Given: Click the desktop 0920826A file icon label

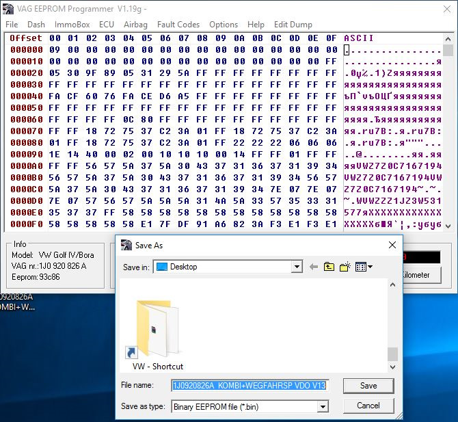Looking at the screenshot, I should (x=17, y=302).
